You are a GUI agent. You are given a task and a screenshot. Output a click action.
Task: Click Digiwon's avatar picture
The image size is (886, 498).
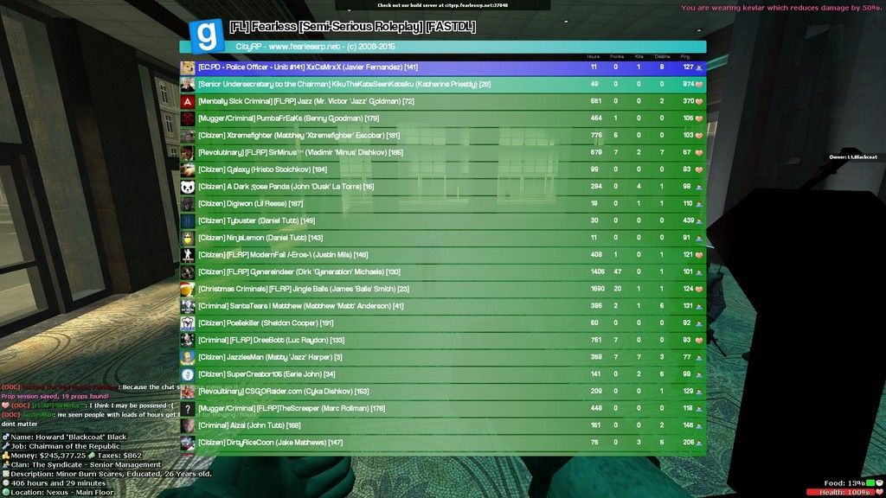(188, 204)
